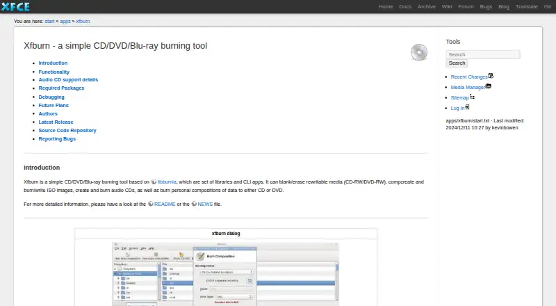This screenshot has height=306, width=556.
Task: Open Git in the top navigation
Action: coord(547,6)
